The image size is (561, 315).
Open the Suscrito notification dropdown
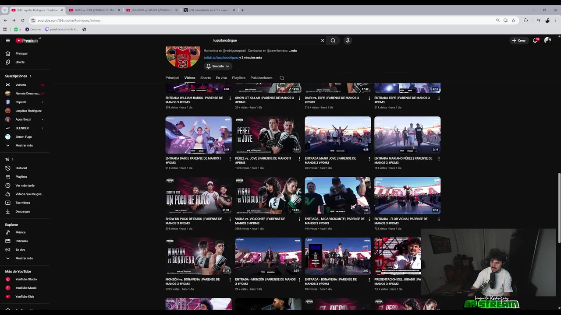(218, 66)
